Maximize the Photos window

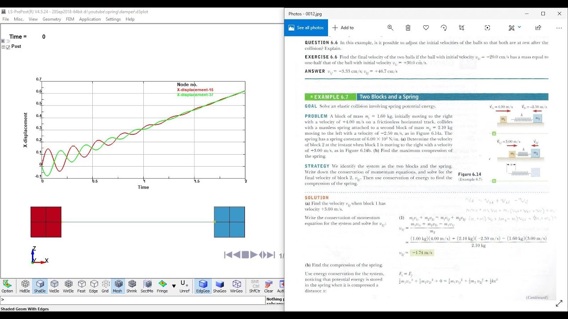[543, 14]
